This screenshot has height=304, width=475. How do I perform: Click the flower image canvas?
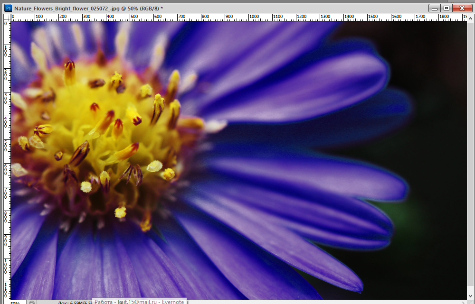tap(239, 160)
